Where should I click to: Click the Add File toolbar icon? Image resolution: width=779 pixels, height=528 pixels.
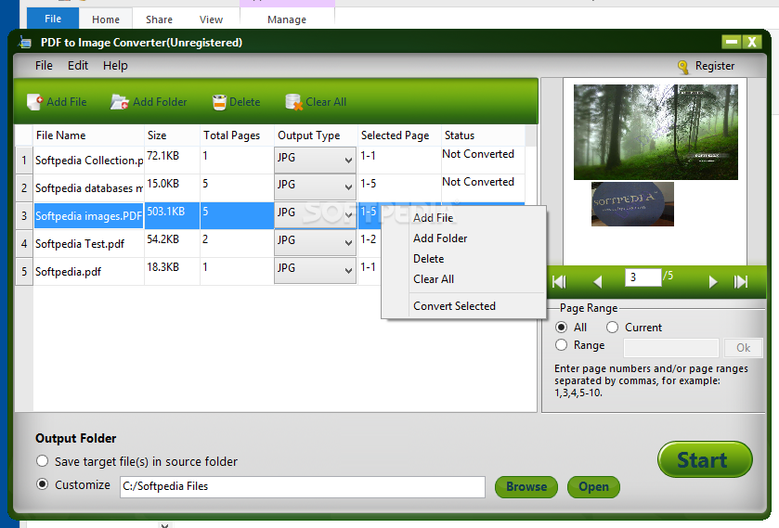[34, 102]
